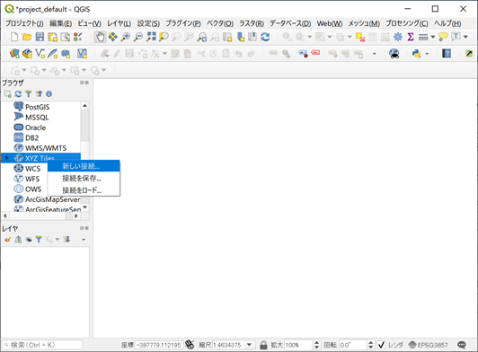The width and height of the screenshot is (478, 352).
Task: Filter the layer legend in Layers panel
Action: tap(39, 240)
